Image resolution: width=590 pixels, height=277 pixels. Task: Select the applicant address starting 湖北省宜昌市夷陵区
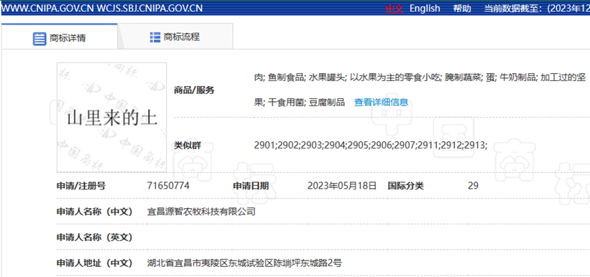pyautogui.click(x=244, y=263)
